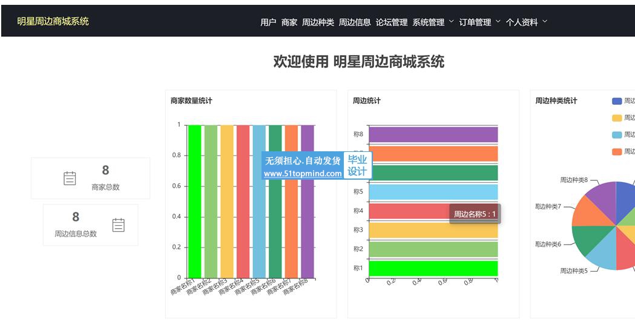This screenshot has width=635, height=331.
Task: Expand the 系统管理 dropdown arrow
Action: coord(451,21)
